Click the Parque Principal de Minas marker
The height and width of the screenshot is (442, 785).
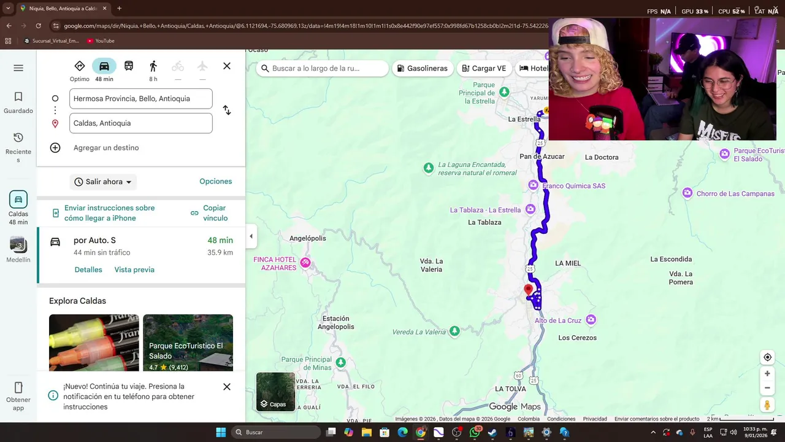click(340, 362)
